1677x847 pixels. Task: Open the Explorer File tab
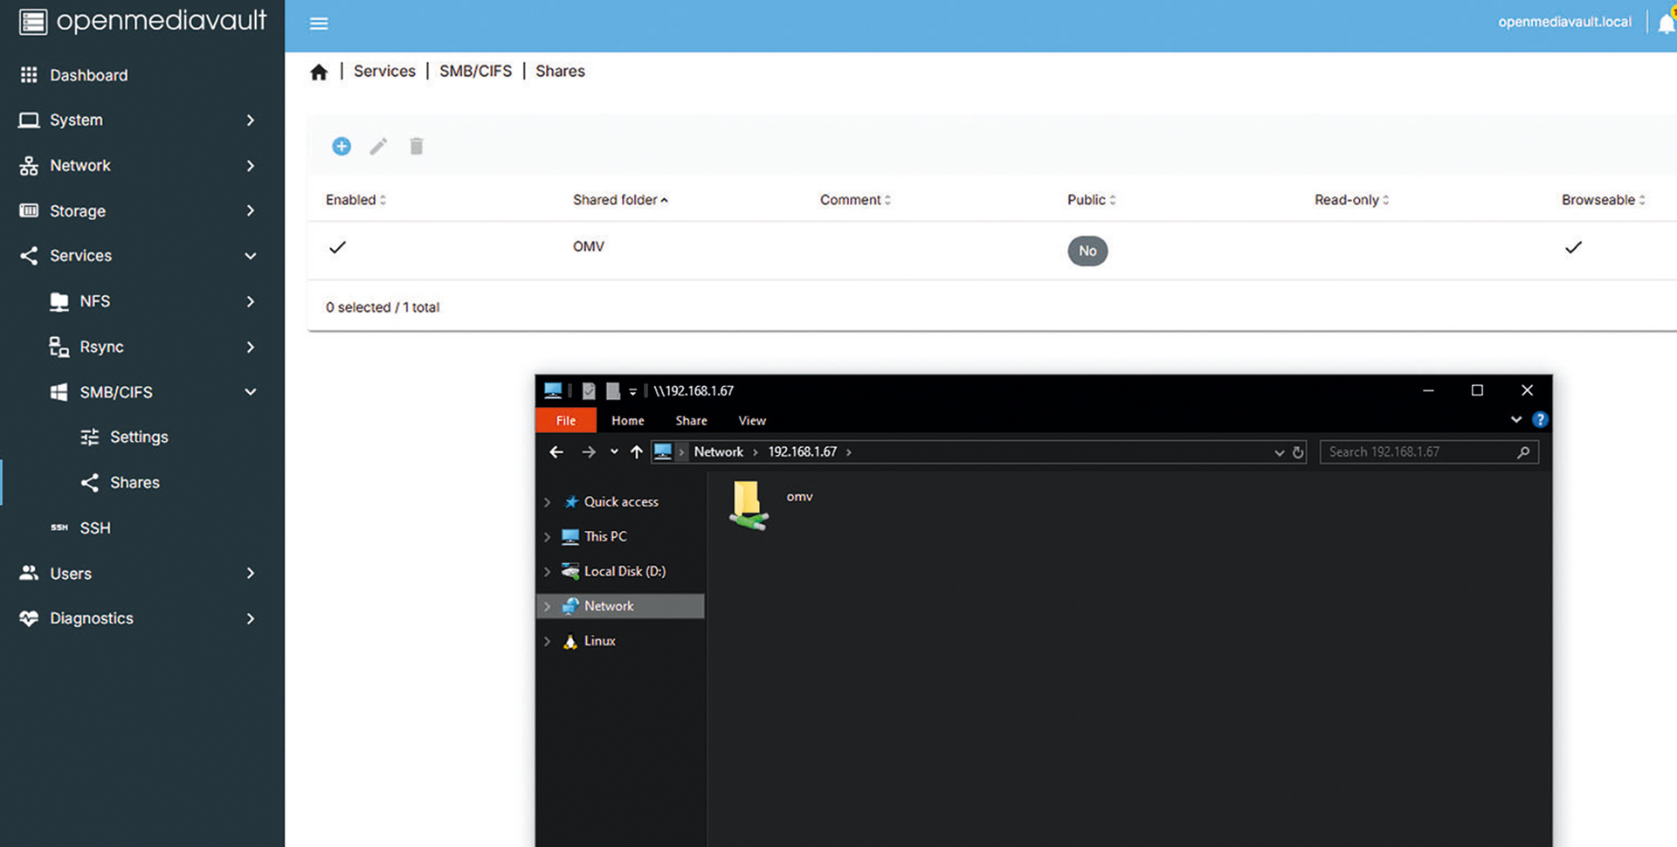click(x=565, y=421)
